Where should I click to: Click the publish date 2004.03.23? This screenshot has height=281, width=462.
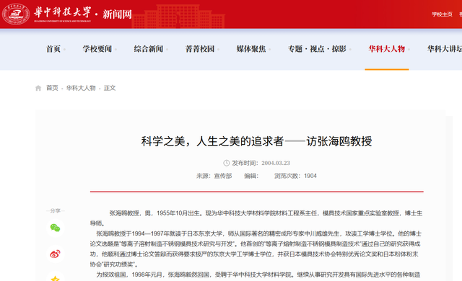(x=276, y=163)
